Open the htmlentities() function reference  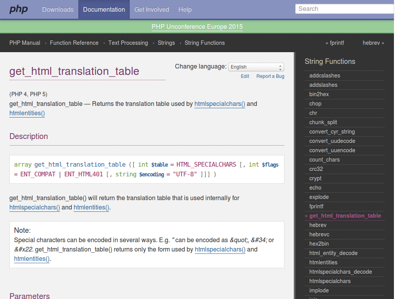tap(26, 113)
